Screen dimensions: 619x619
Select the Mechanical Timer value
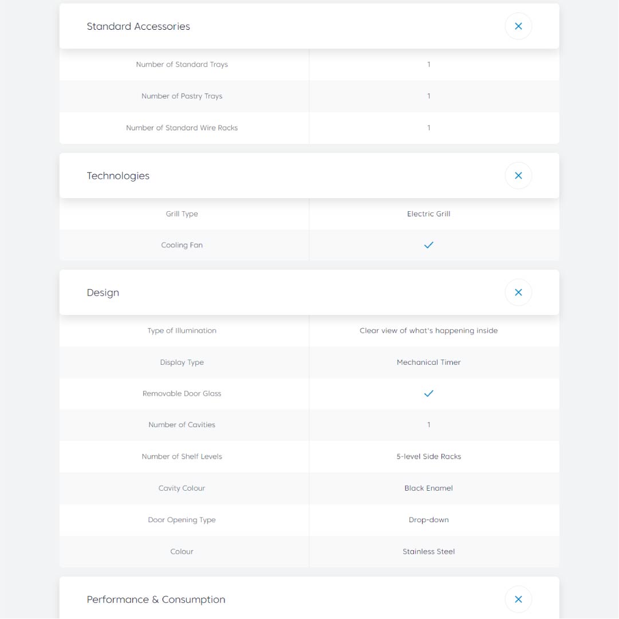click(x=428, y=362)
